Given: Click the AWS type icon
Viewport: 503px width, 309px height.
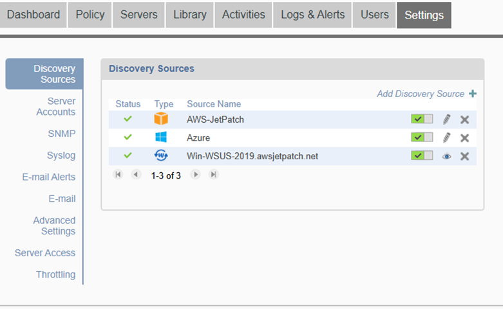Looking at the screenshot, I should (x=161, y=119).
